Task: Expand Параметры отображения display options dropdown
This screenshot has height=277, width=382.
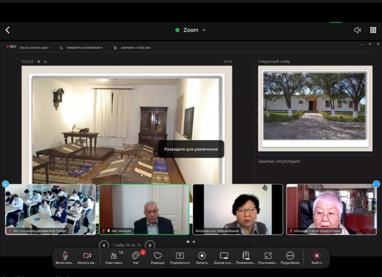Action: click(x=84, y=48)
